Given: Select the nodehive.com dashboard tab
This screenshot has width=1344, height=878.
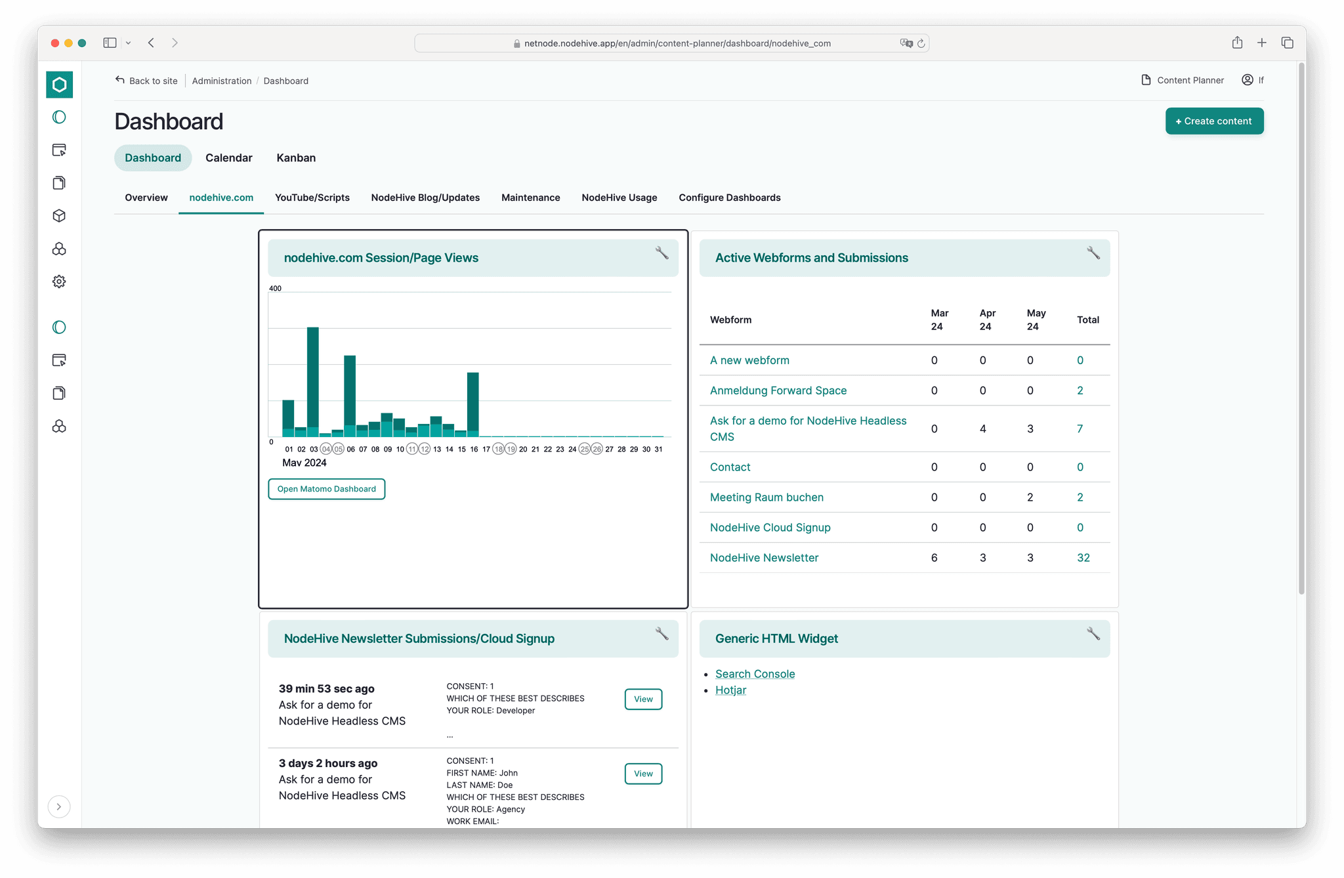Looking at the screenshot, I should point(221,198).
